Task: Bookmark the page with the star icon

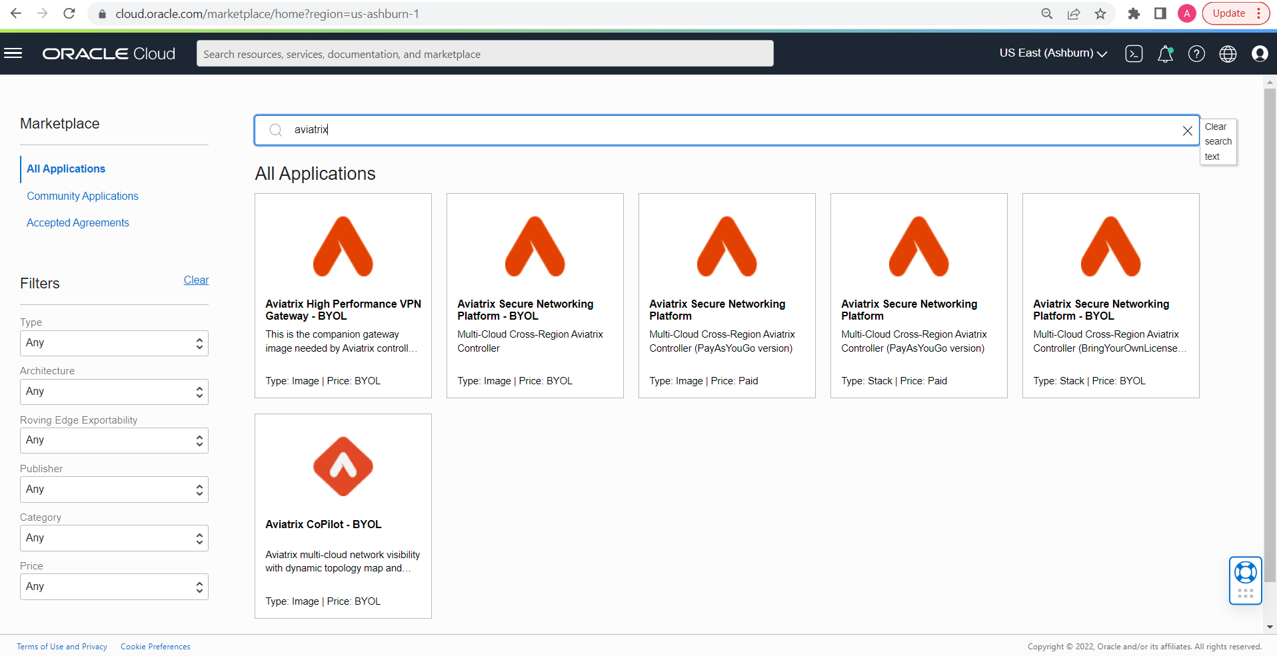Action: click(x=1100, y=13)
